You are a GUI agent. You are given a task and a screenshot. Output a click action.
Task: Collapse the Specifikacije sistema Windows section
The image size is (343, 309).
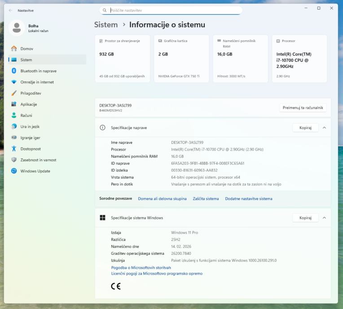click(x=324, y=218)
